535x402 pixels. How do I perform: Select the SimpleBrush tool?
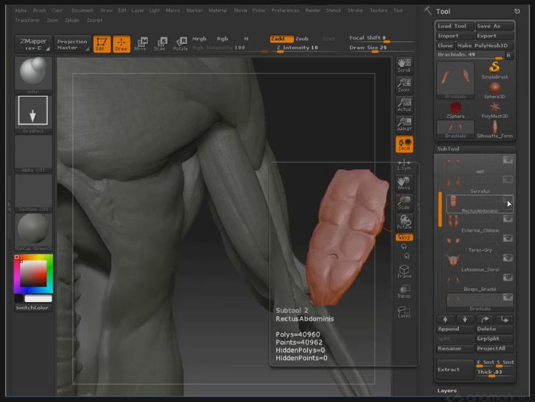[x=494, y=70]
